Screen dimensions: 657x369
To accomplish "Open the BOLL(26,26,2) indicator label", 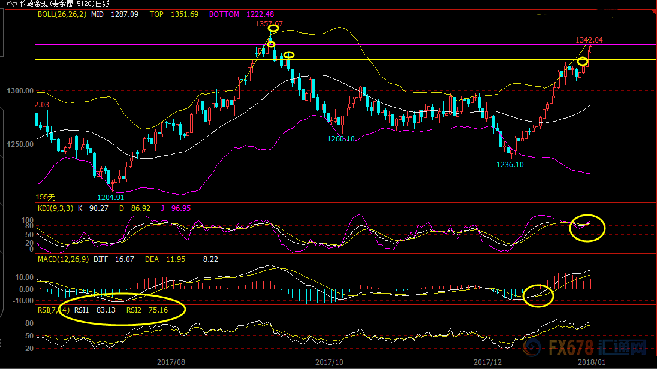I will 62,14.
